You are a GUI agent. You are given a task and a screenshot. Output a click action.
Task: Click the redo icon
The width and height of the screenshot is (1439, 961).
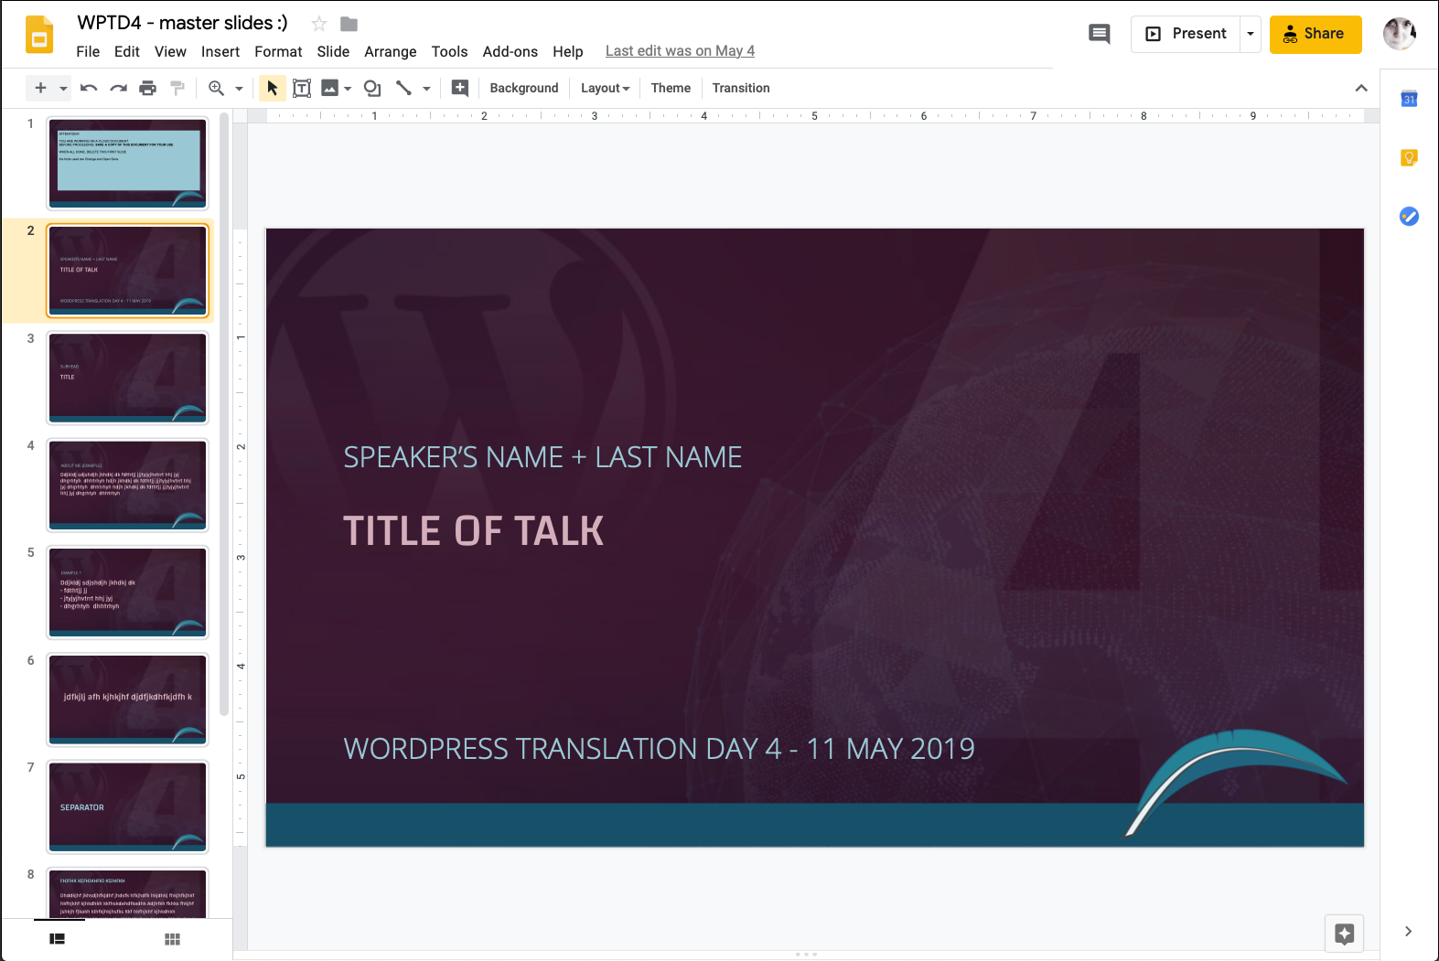point(118,88)
